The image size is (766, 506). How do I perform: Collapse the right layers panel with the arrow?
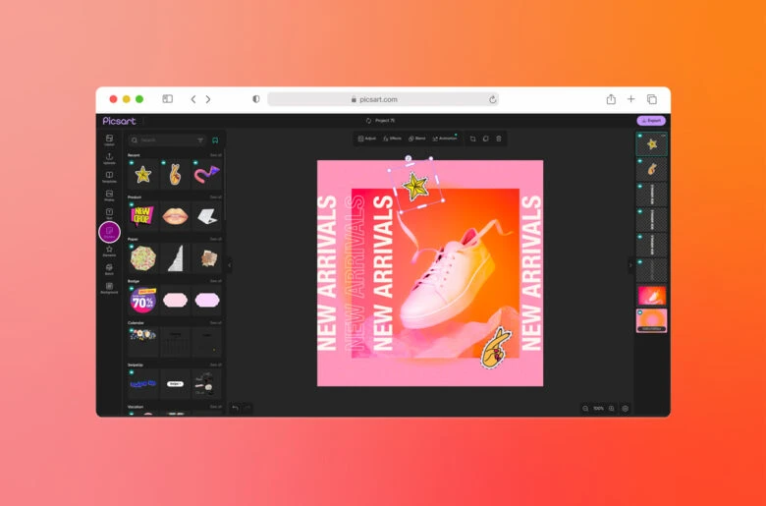(x=630, y=264)
